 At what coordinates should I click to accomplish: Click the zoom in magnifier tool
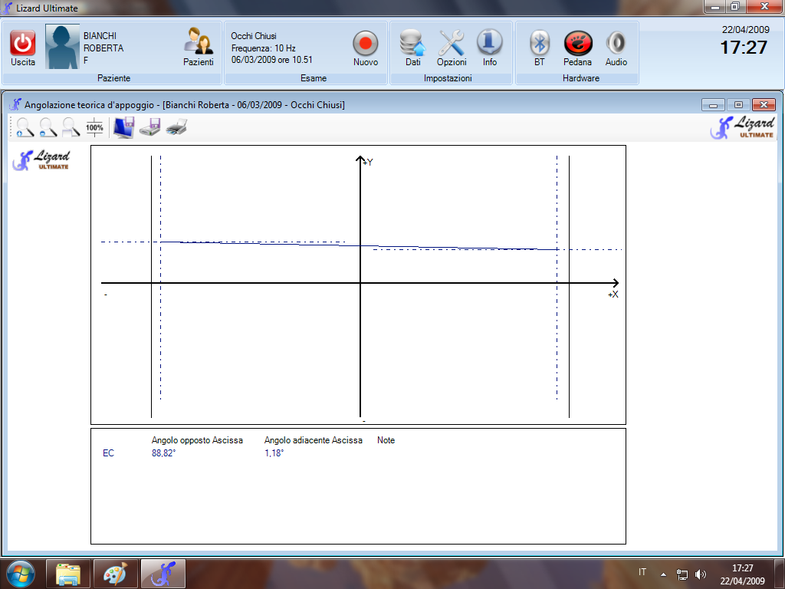click(25, 127)
